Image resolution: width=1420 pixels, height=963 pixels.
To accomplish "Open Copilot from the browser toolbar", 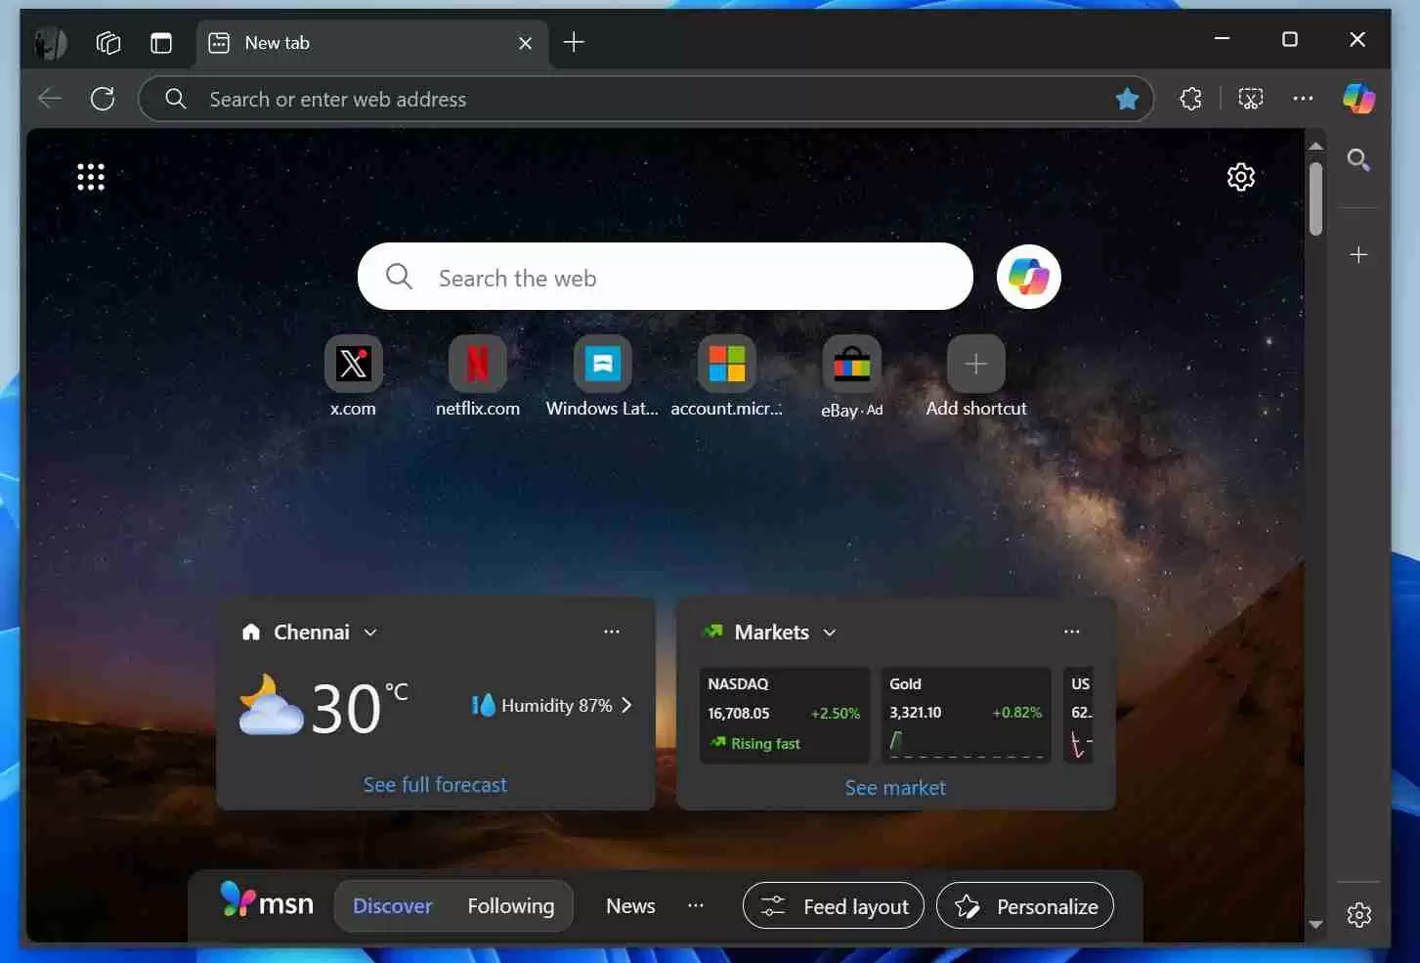I will click(1359, 98).
